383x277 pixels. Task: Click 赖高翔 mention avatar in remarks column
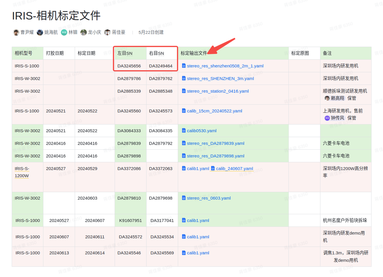point(327,98)
